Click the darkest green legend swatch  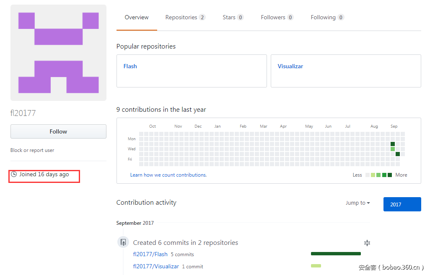pyautogui.click(x=390, y=175)
